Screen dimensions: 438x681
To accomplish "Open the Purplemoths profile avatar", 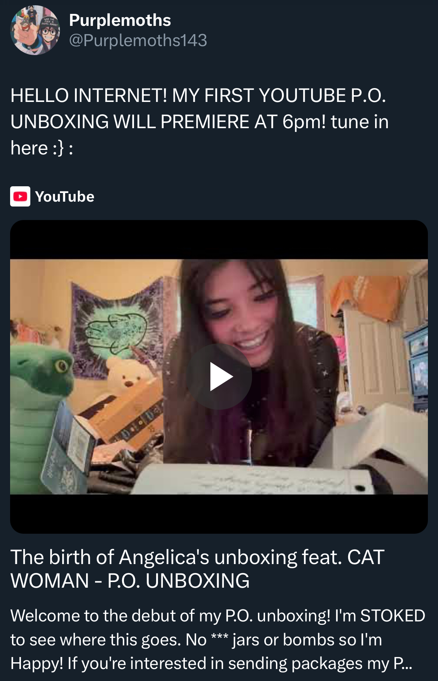I will tap(35, 30).
